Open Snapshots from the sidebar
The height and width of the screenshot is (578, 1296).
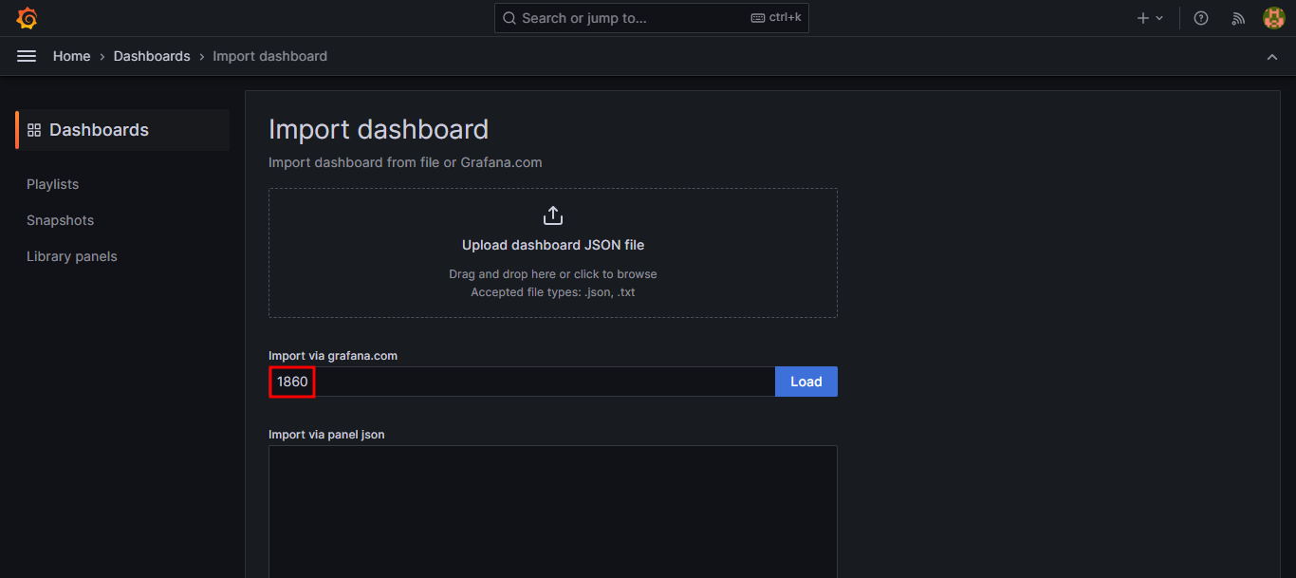pyautogui.click(x=60, y=220)
